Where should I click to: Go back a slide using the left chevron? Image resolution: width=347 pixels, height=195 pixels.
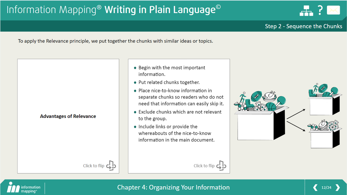coord(315,187)
